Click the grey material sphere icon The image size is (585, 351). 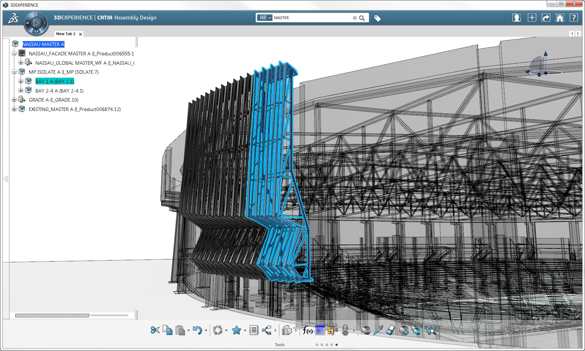(x=366, y=331)
